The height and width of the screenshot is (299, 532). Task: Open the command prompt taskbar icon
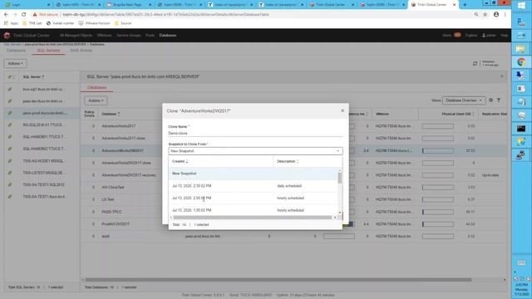coord(521,129)
